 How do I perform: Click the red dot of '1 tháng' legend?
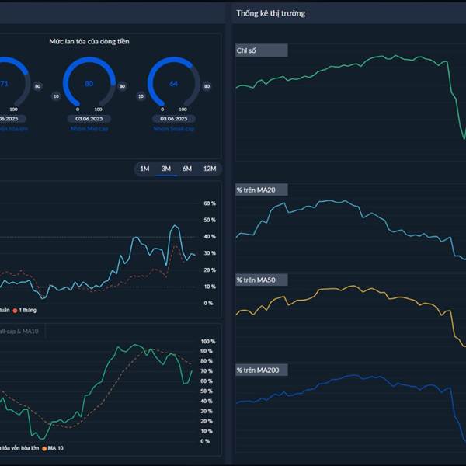[15, 311]
